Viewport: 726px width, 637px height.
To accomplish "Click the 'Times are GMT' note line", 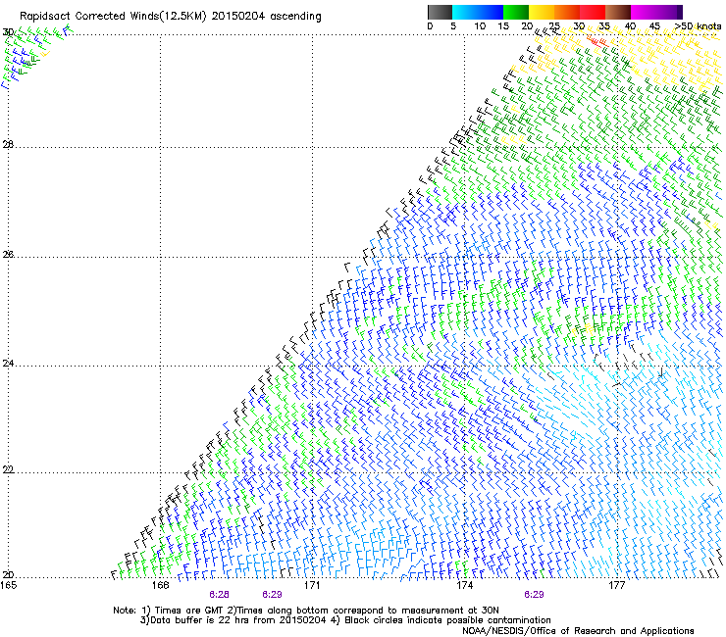I will pyautogui.click(x=306, y=611).
